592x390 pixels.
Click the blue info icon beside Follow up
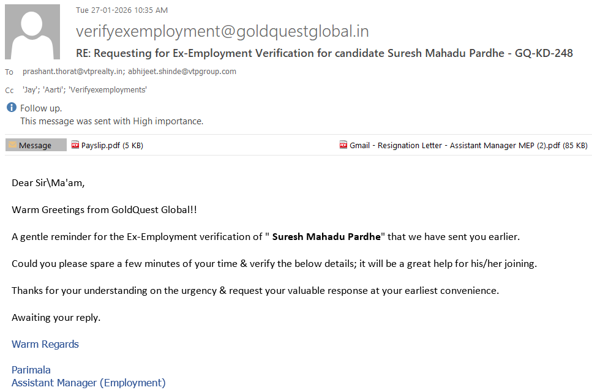pos(12,108)
